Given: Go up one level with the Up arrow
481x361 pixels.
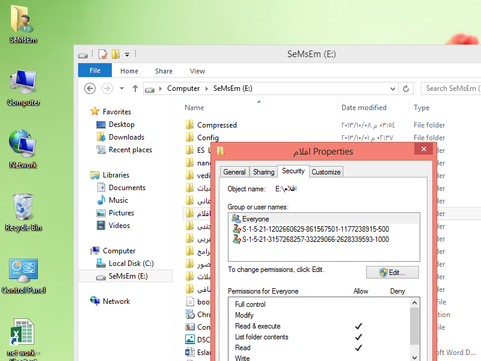Looking at the screenshot, I should point(135,88).
